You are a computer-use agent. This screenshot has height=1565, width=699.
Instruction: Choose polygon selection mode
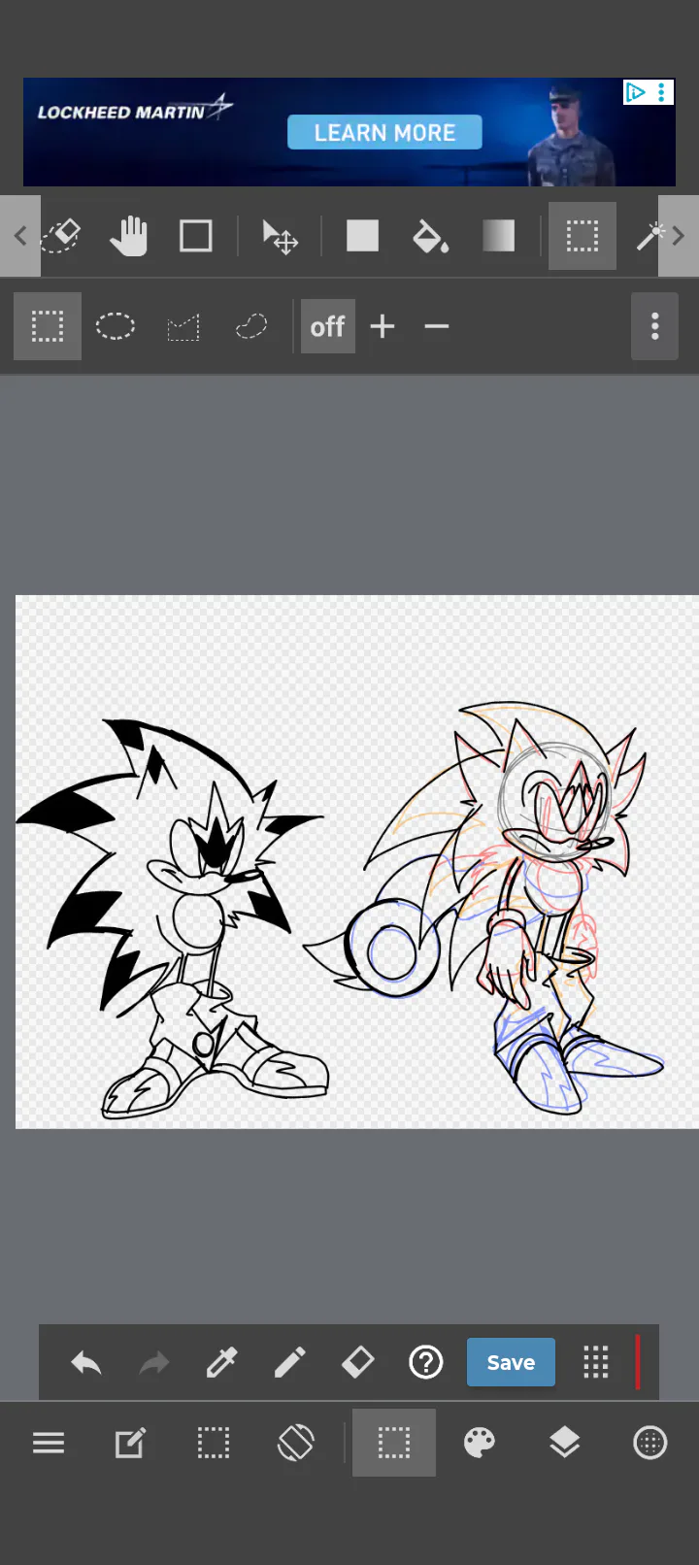coord(183,326)
